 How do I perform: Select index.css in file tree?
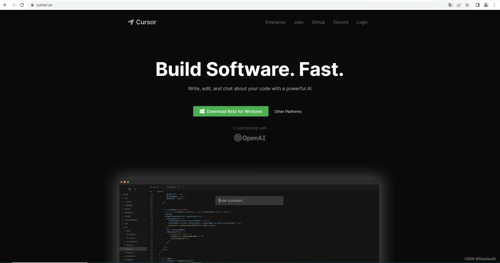(129, 253)
